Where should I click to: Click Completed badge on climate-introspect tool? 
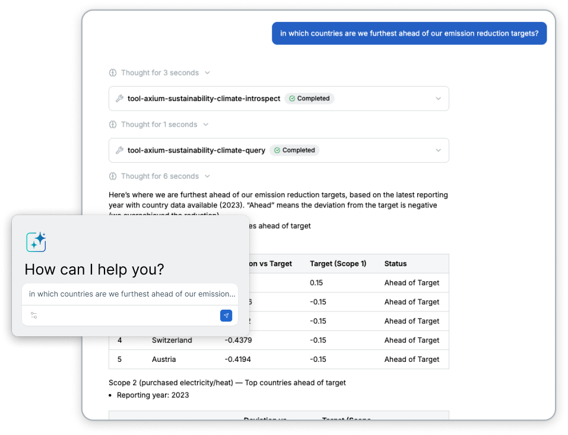309,99
